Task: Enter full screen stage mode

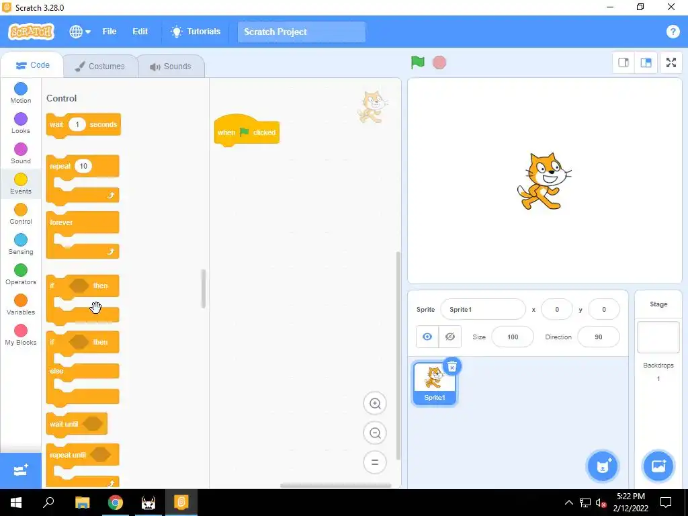Action: [671, 62]
